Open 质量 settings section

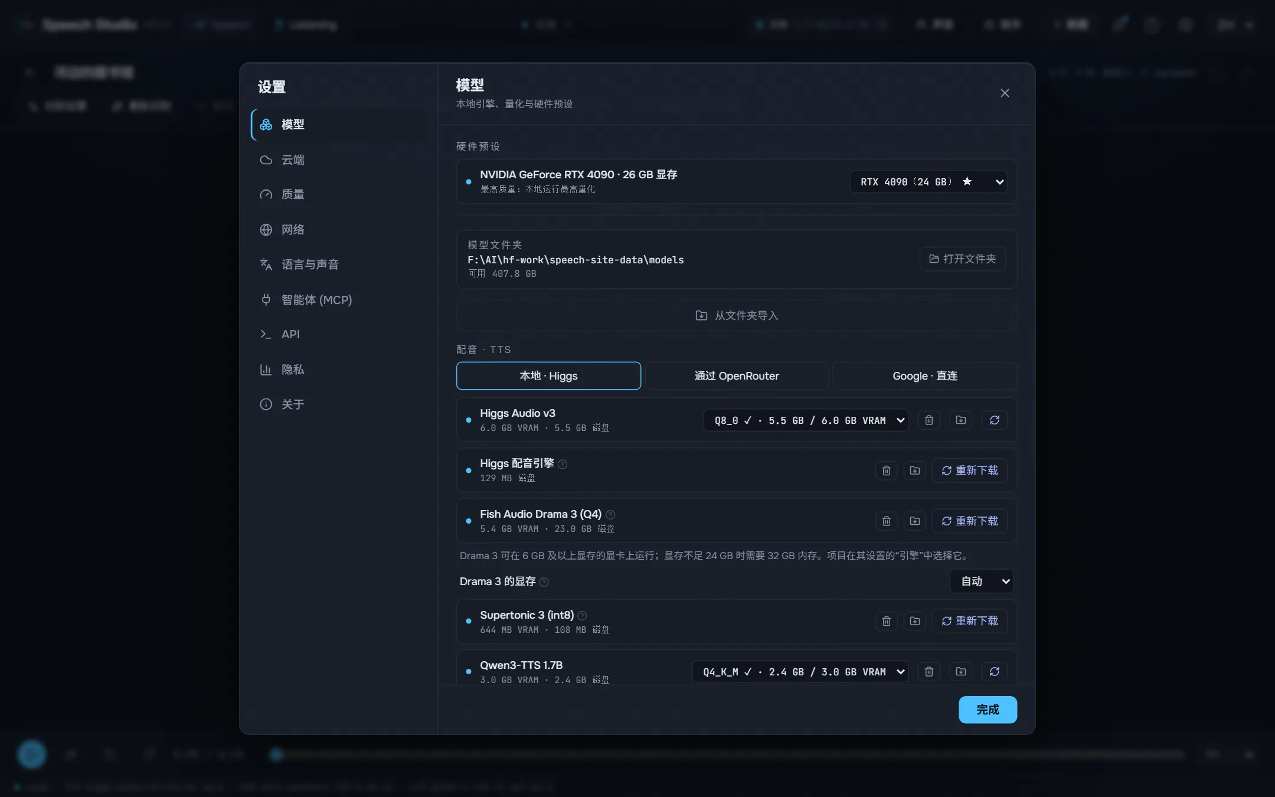coord(339,194)
